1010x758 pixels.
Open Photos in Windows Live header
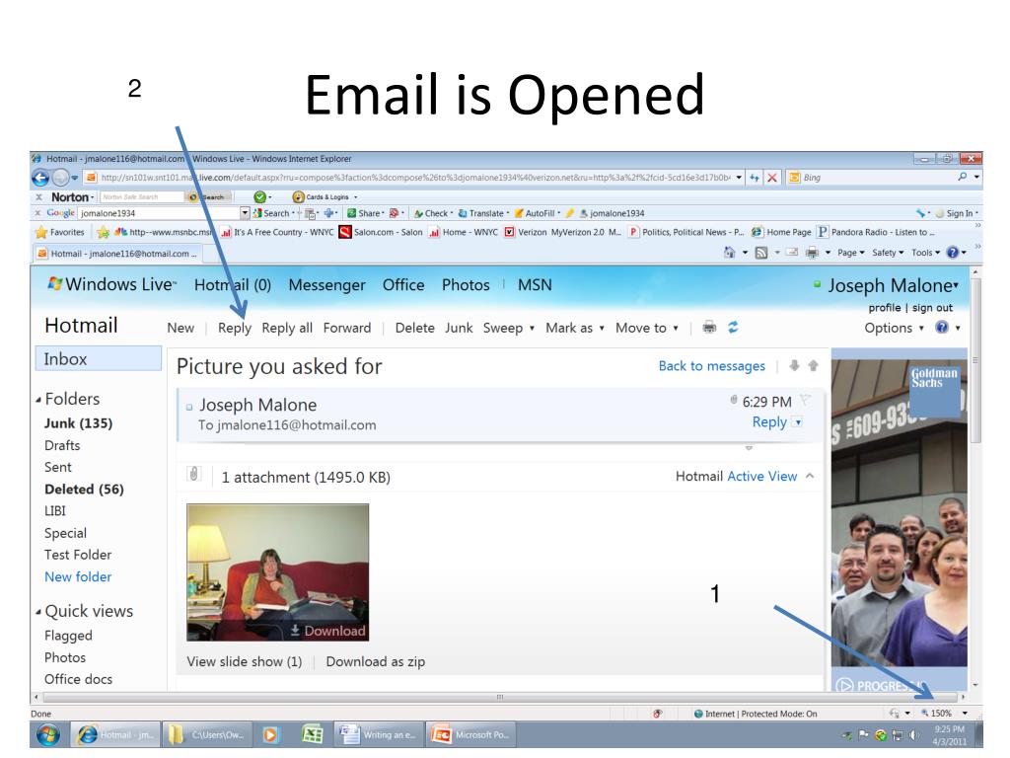[466, 285]
